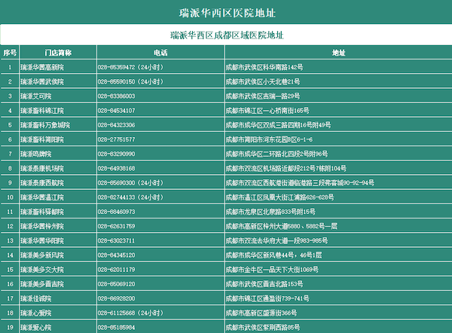This screenshot has height=333, width=452.
Task: Select store name 瑞派华茜武侯院
Action: 42,81
